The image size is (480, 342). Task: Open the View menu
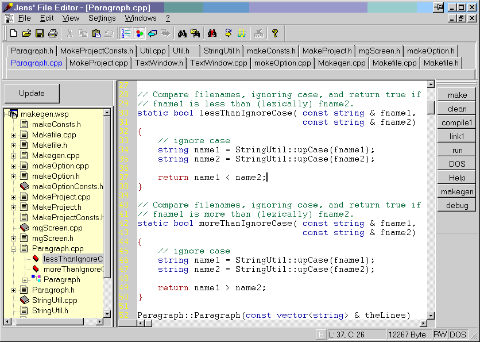[71, 18]
